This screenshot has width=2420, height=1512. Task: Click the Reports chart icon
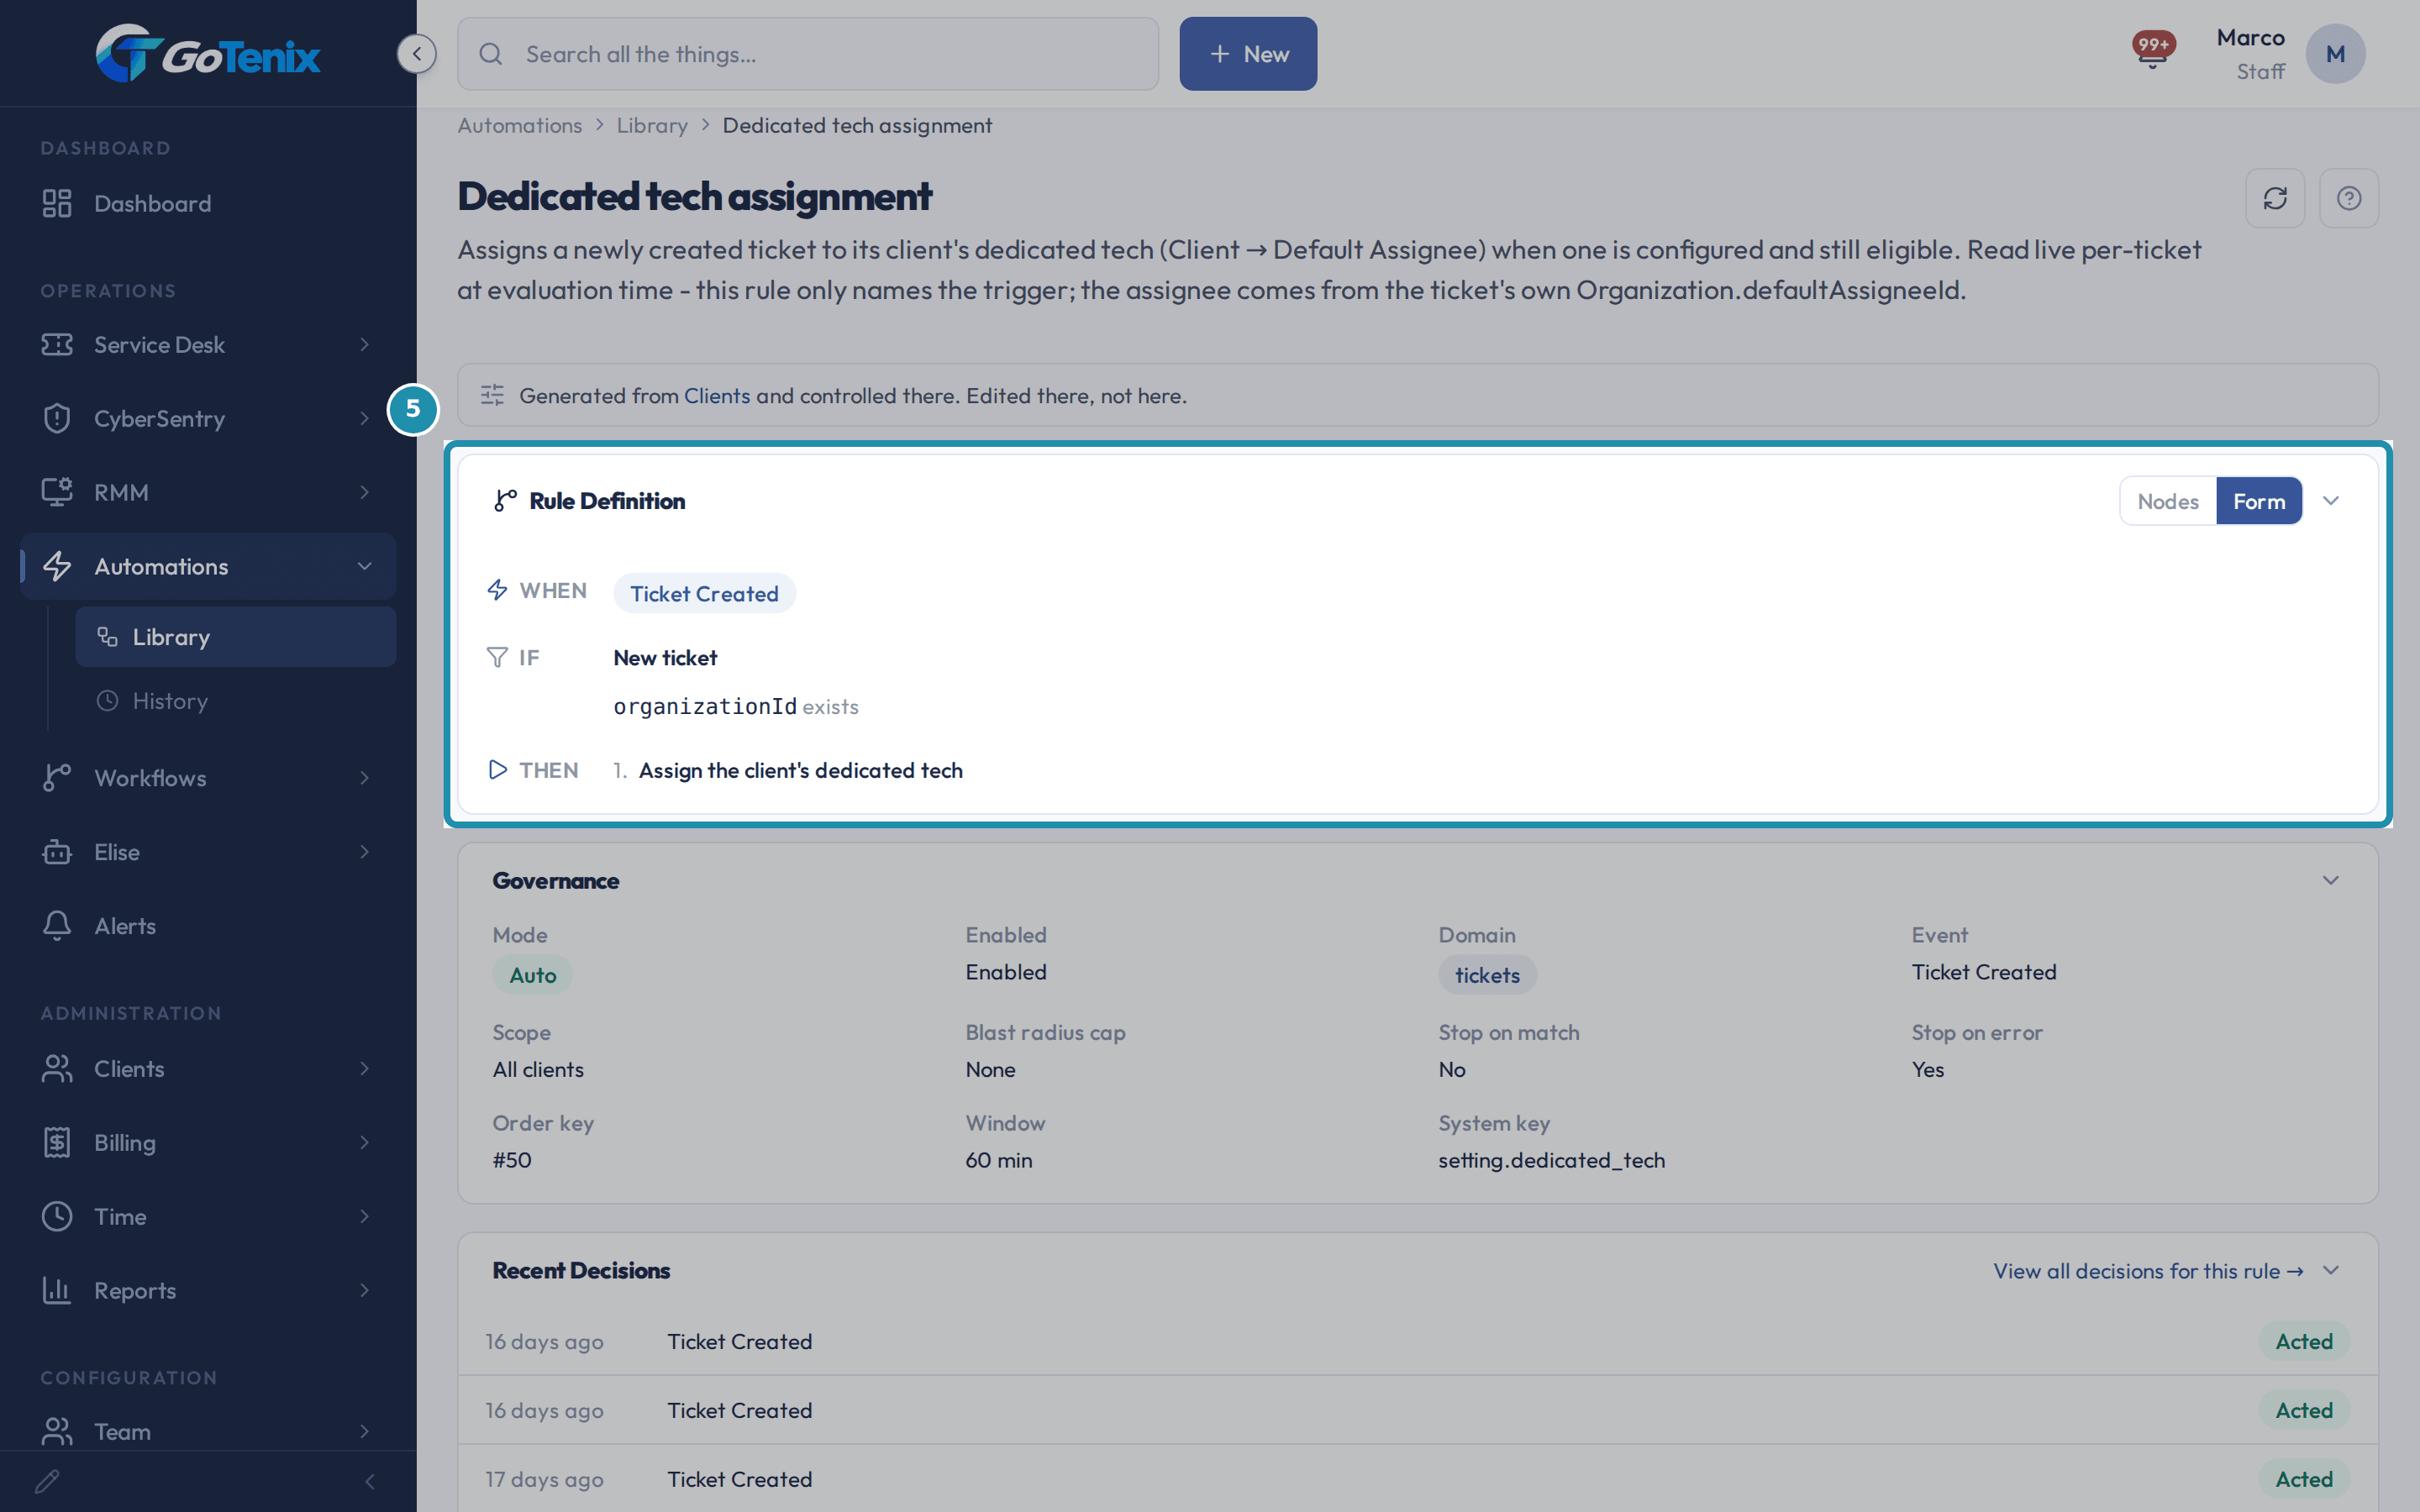point(57,1290)
